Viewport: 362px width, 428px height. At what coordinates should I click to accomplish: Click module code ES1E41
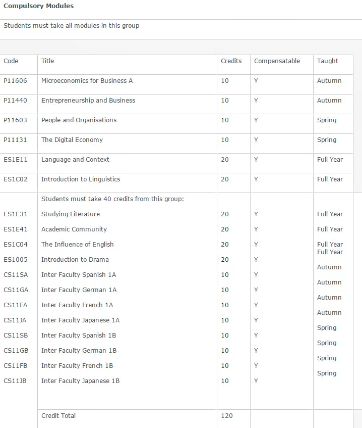pyautogui.click(x=15, y=229)
